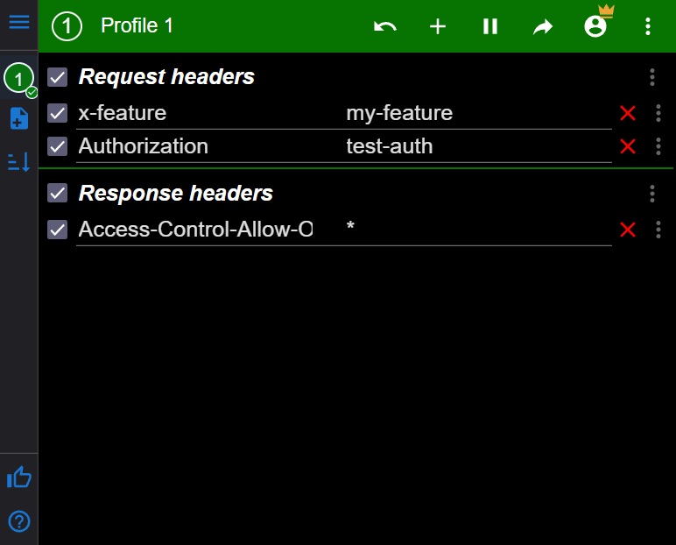The height and width of the screenshot is (545, 676).
Task: Open the hamburger menu in sidebar
Action: 19,22
